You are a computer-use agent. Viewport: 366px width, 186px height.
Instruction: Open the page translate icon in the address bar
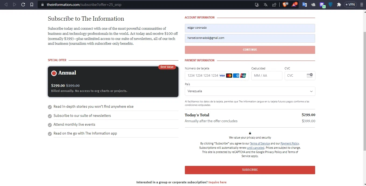266,5
